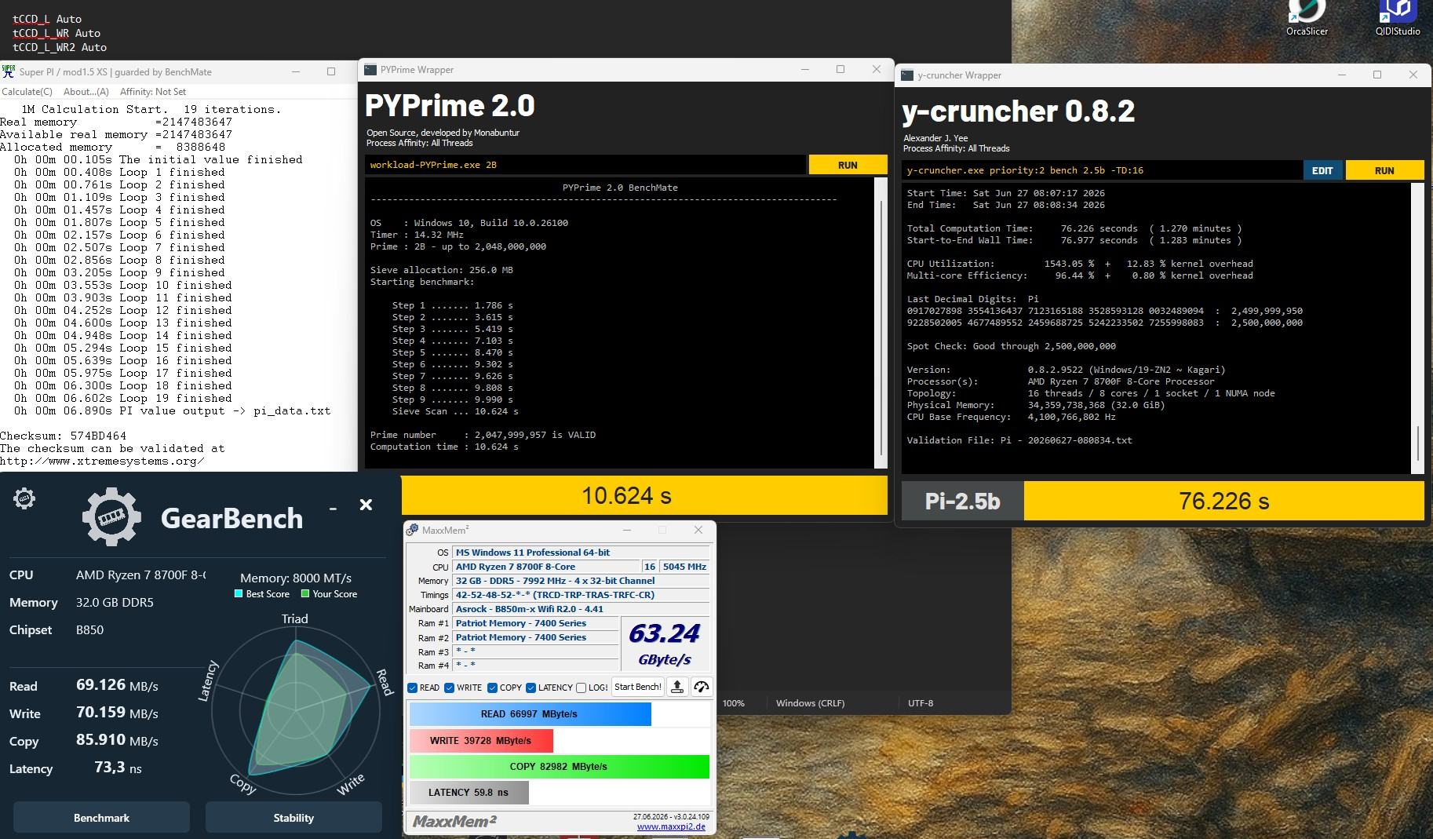The image size is (1433, 839).
Task: Click the Pi-2.5b label
Action: click(962, 502)
